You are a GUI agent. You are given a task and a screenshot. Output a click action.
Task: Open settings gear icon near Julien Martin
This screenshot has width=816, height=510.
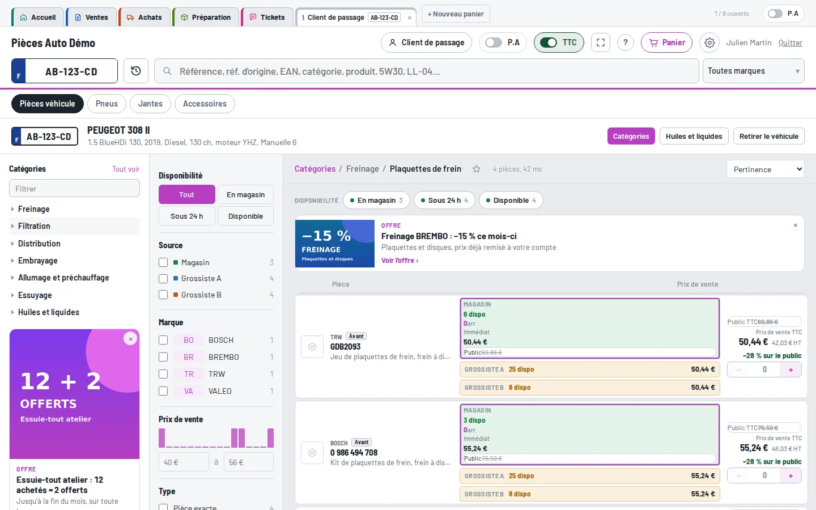tap(709, 42)
